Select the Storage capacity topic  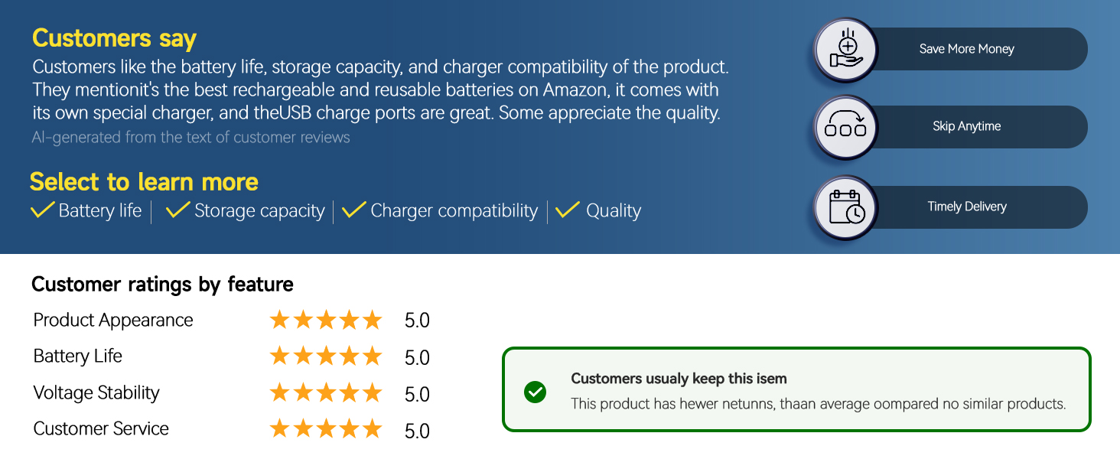click(259, 211)
